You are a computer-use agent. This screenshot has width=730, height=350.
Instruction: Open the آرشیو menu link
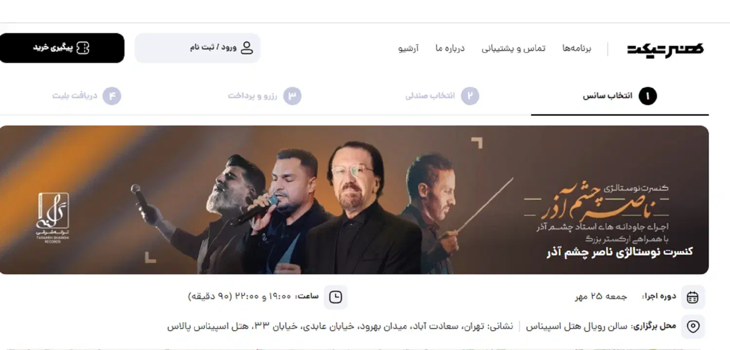tap(409, 48)
